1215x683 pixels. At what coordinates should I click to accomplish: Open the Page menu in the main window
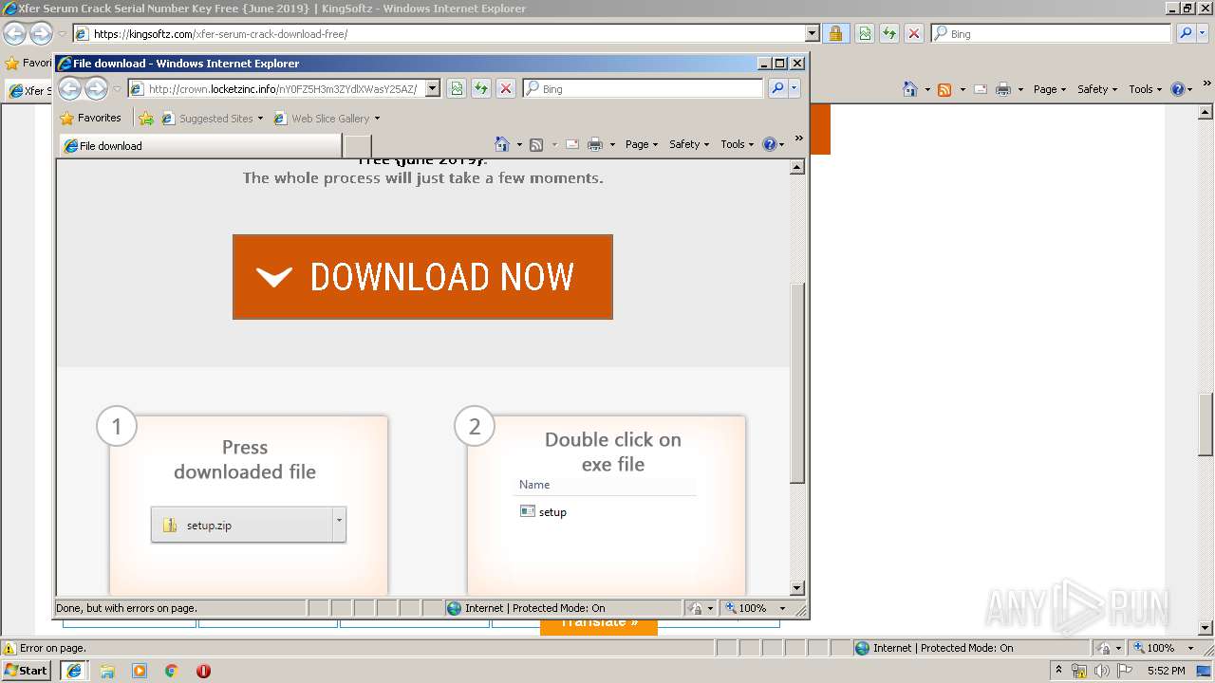tap(1050, 89)
